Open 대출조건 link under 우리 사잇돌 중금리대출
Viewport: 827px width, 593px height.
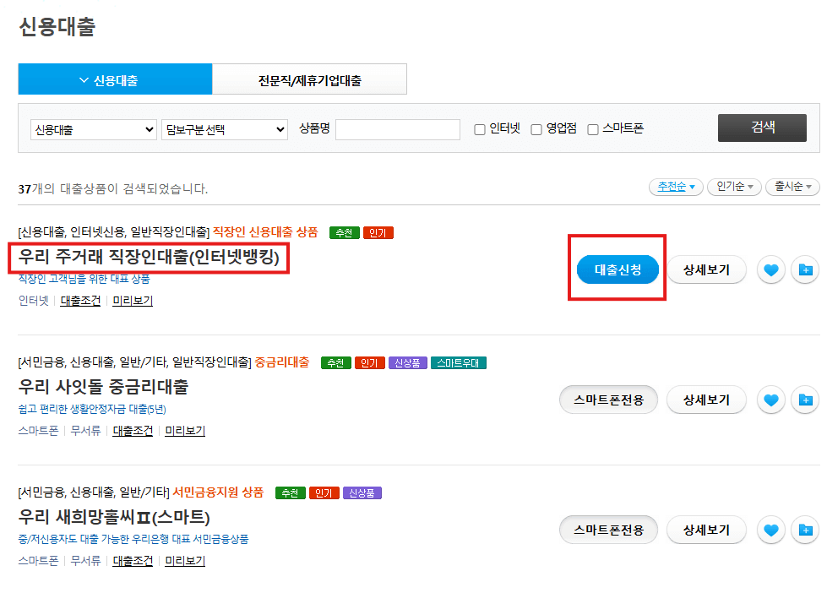(133, 431)
